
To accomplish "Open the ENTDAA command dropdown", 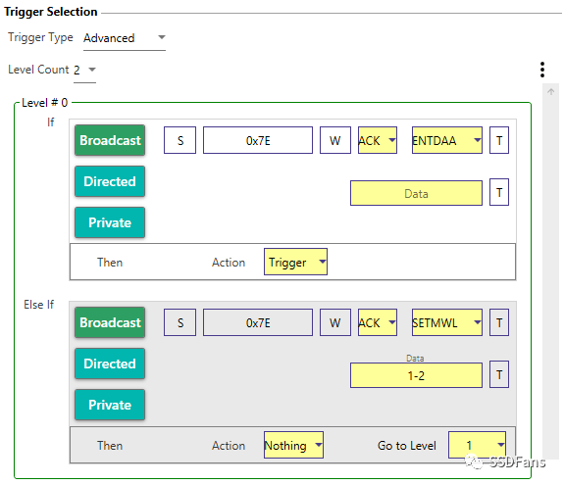I will (x=446, y=140).
